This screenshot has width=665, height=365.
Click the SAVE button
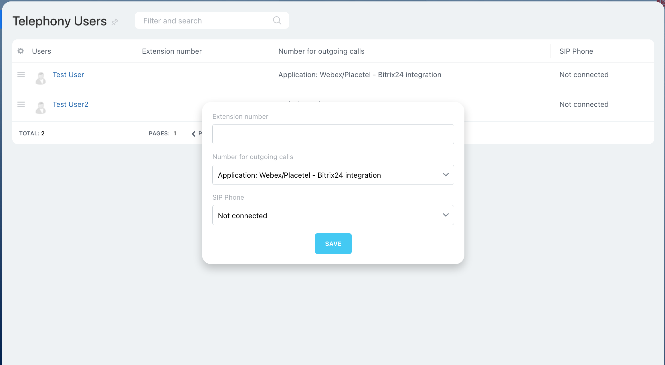pos(333,244)
